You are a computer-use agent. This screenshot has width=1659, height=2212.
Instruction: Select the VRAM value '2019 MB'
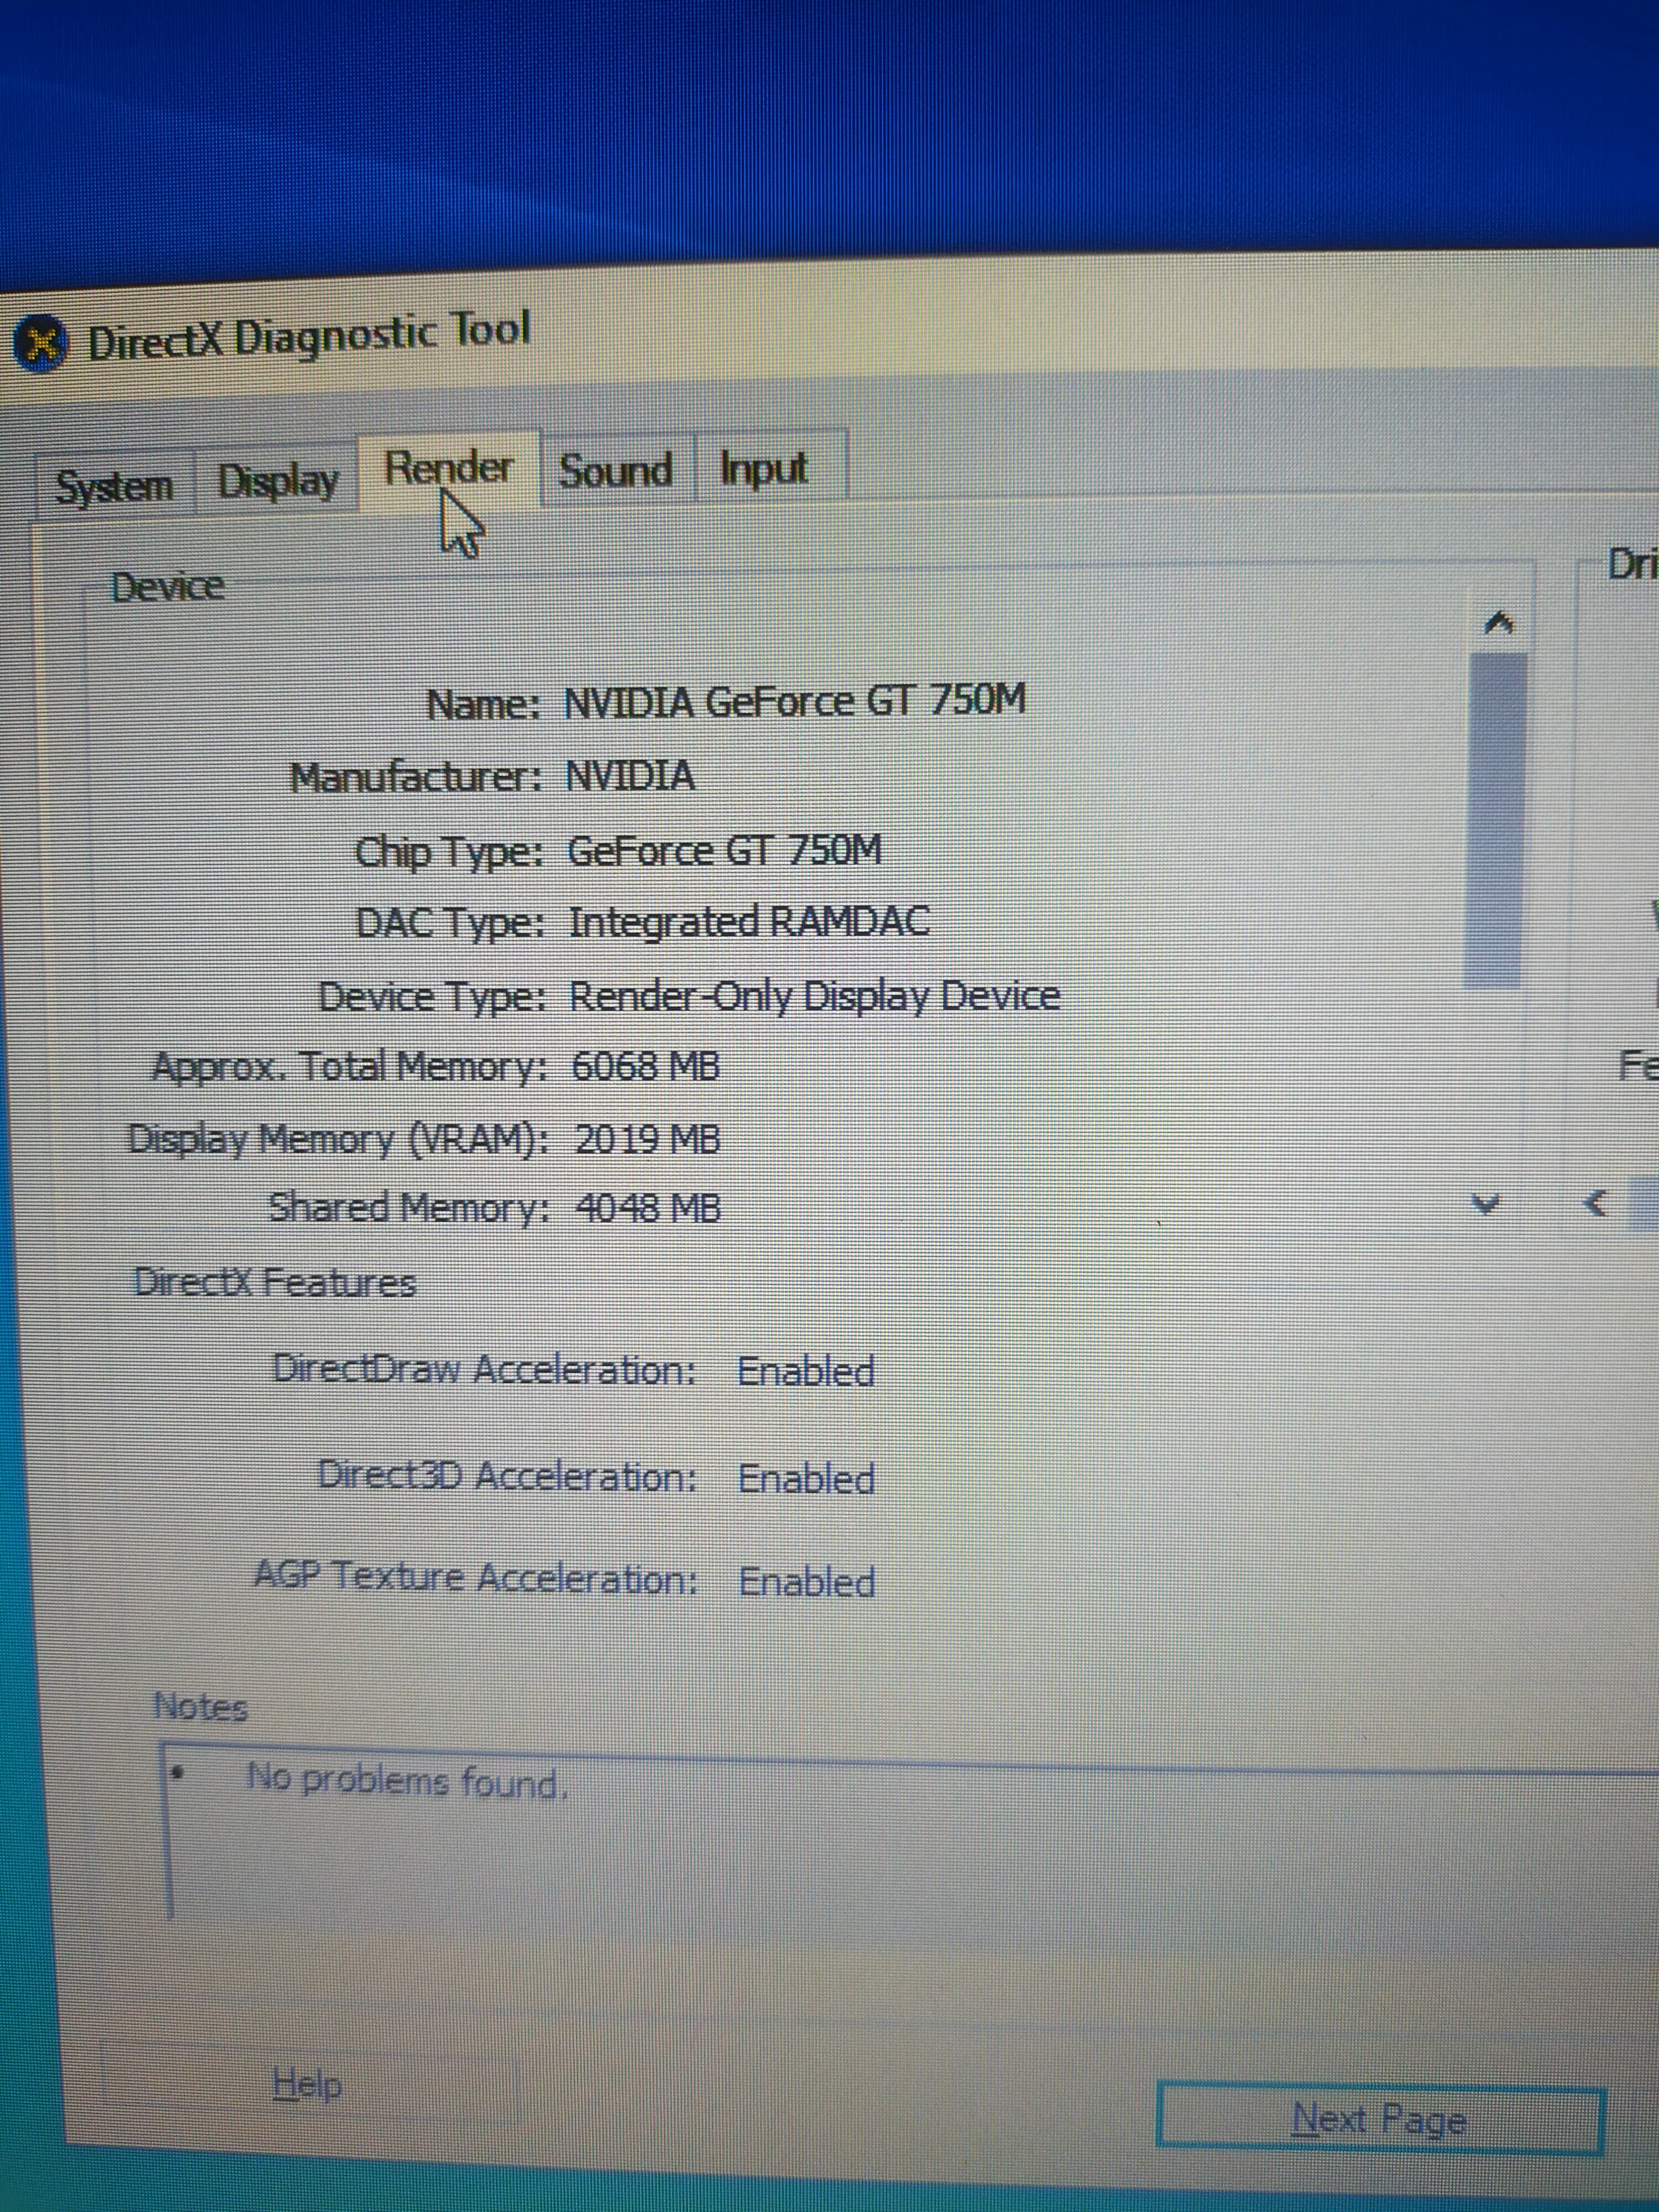click(647, 1139)
